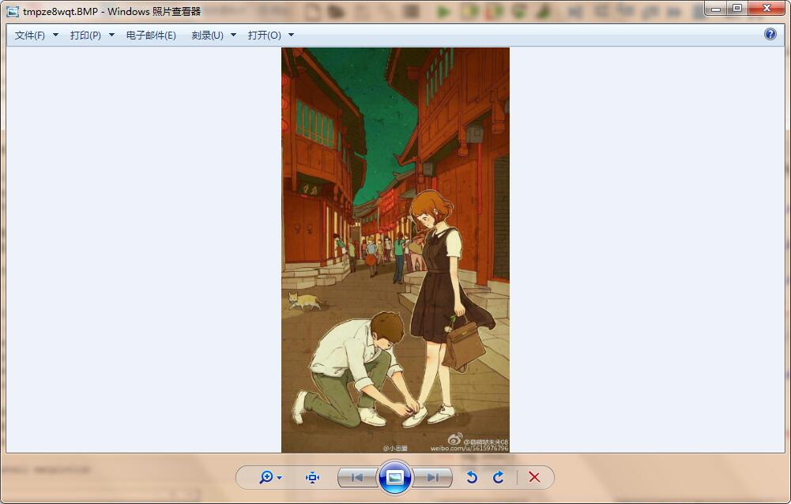Rotate the image clockwise
This screenshot has width=791, height=504.
click(498, 477)
